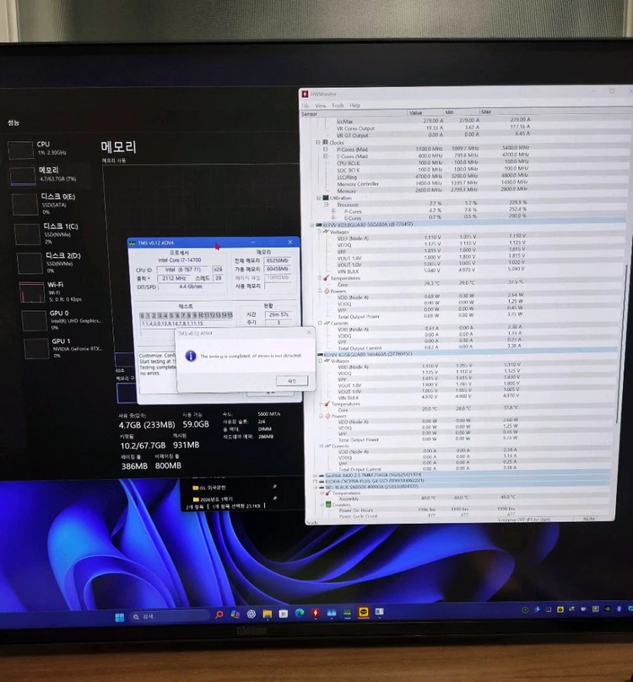Sort by the Min column header in HWMonitor

[x=461, y=112]
